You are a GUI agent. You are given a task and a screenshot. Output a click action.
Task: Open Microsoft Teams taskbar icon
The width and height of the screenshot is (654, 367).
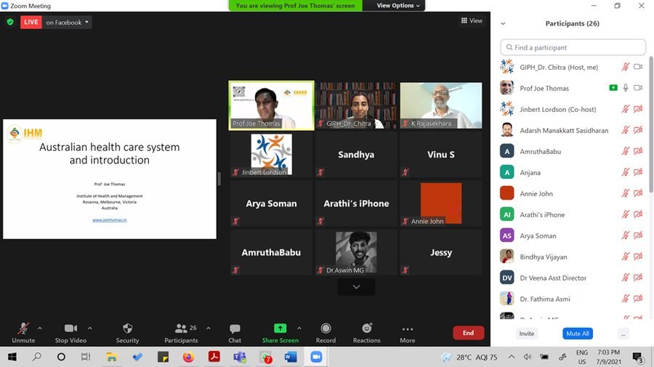pyautogui.click(x=240, y=357)
